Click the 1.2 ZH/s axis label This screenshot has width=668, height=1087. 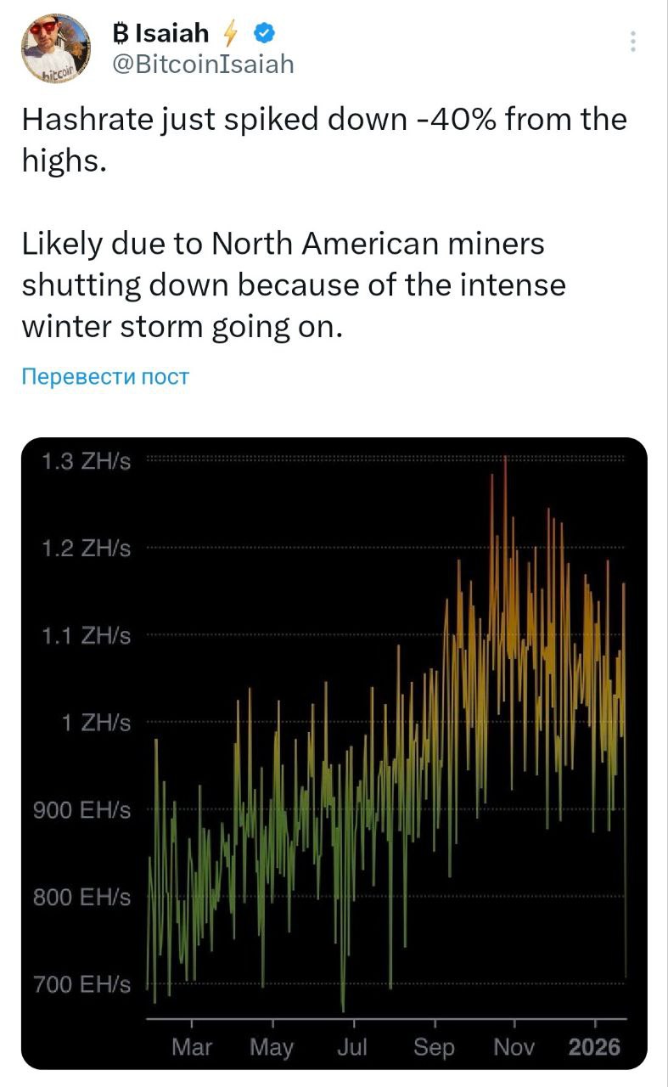coord(86,549)
